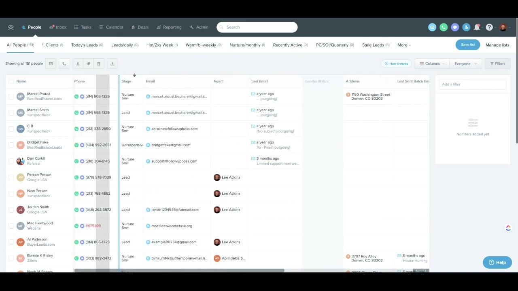This screenshot has width=518, height=291.
Task: Open the notifications bell
Action: pos(477,27)
